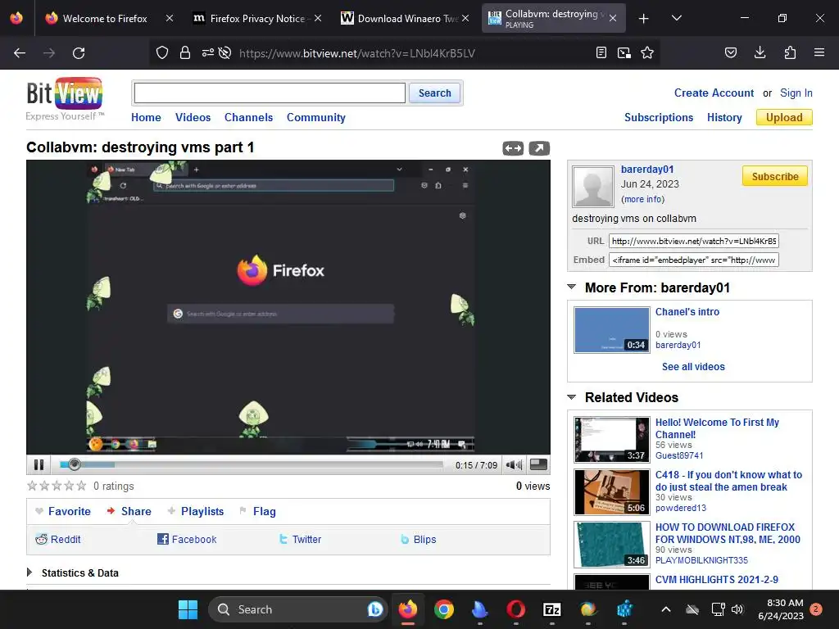
Task: Open the Firefox downloads panel
Action: [x=760, y=52]
